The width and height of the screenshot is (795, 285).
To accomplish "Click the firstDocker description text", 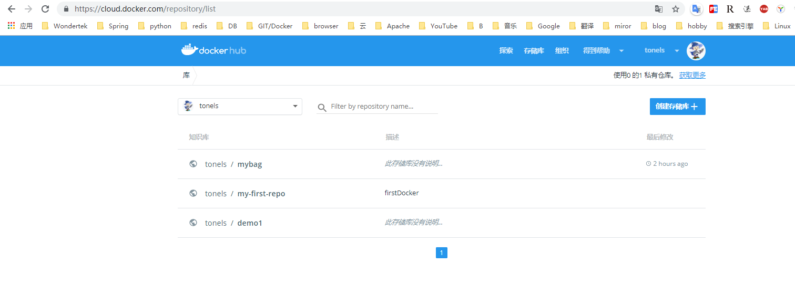I will point(402,193).
